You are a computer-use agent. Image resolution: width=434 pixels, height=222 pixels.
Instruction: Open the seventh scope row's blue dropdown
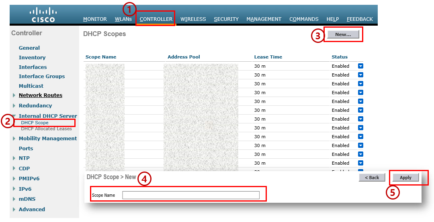tap(360, 119)
